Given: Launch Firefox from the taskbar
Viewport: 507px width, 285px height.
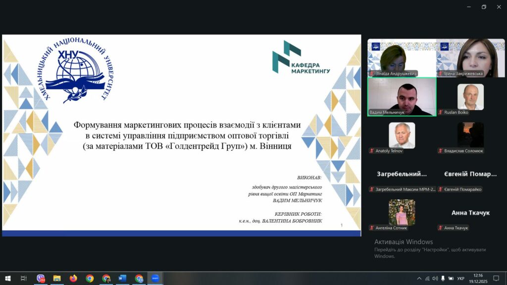Looking at the screenshot, I should tap(73, 279).
